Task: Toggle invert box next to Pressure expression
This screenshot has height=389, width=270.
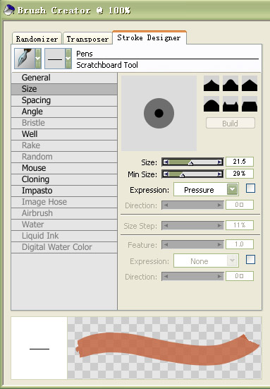Action: 250,188
